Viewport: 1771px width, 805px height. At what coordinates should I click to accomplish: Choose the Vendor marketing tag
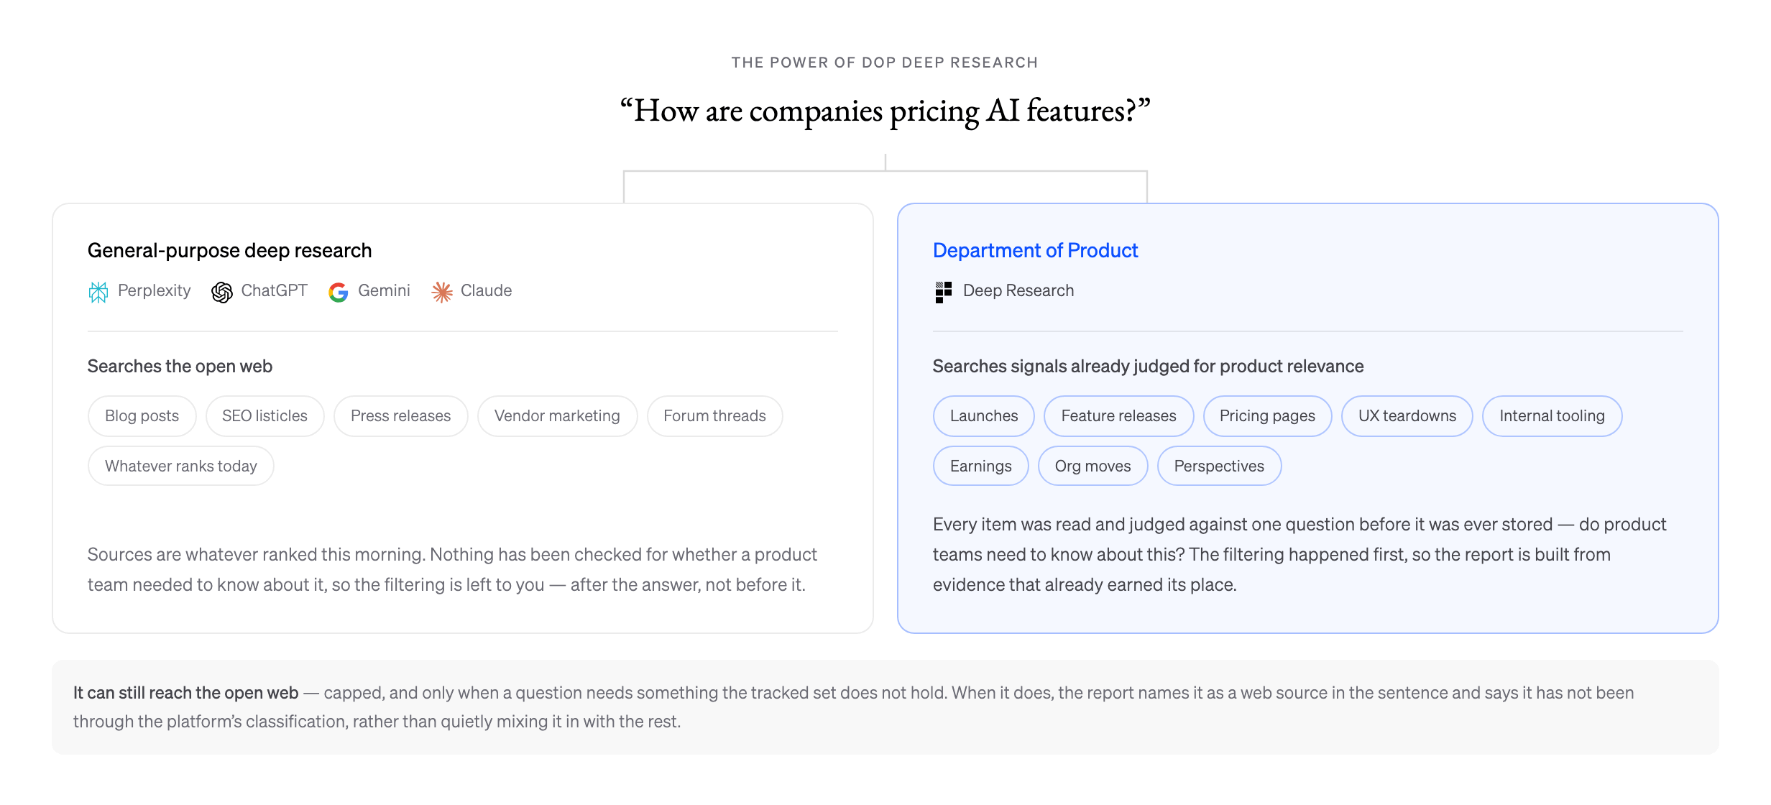tap(557, 416)
